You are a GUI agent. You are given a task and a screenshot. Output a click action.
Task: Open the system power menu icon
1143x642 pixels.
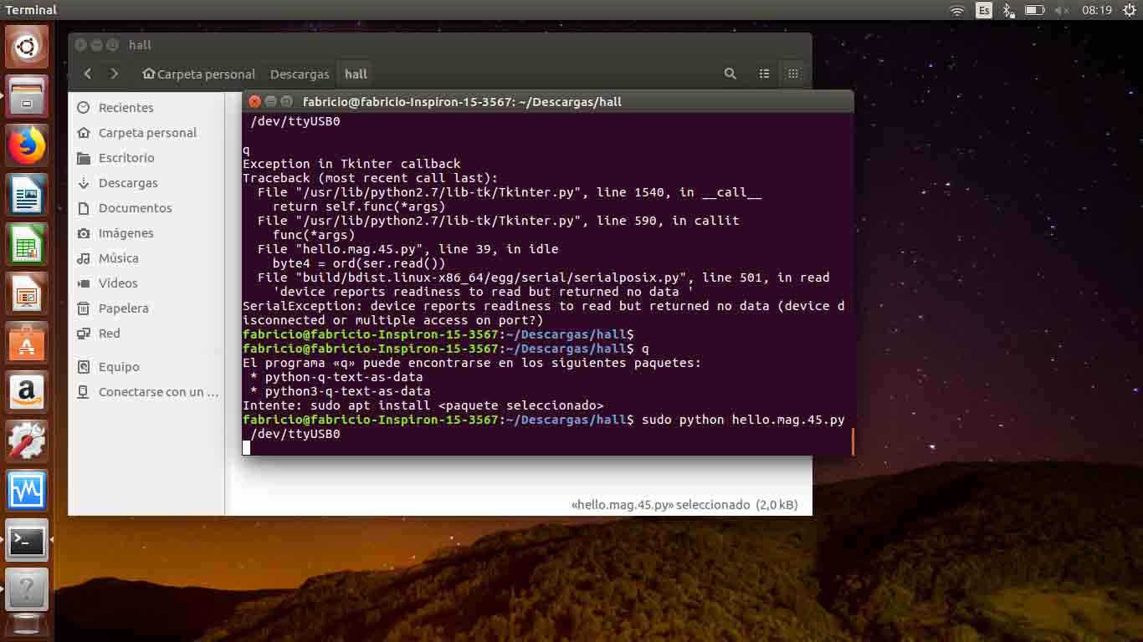1130,10
